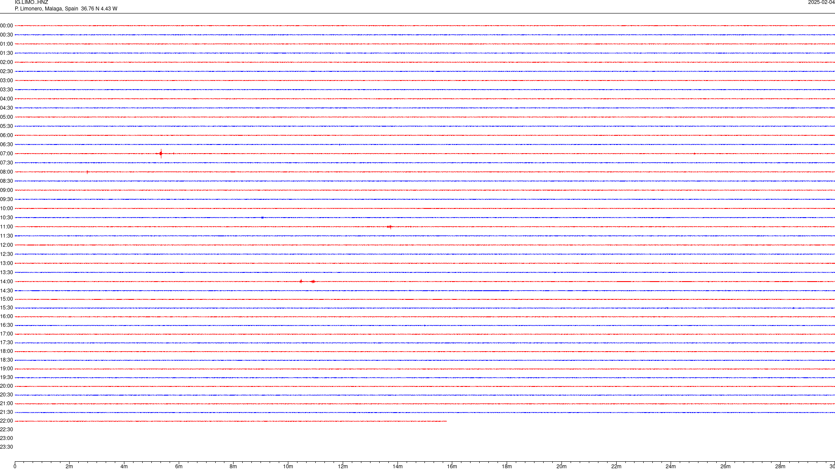Select the 09:30 time label
The width and height of the screenshot is (835, 470).
7,199
